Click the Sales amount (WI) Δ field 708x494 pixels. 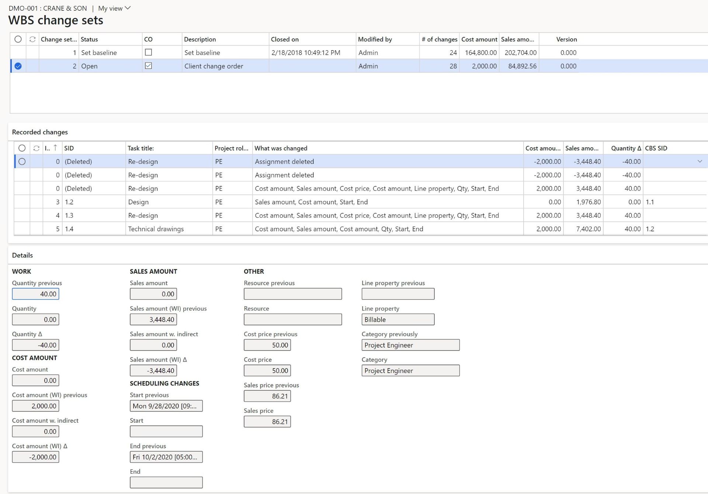coord(153,370)
